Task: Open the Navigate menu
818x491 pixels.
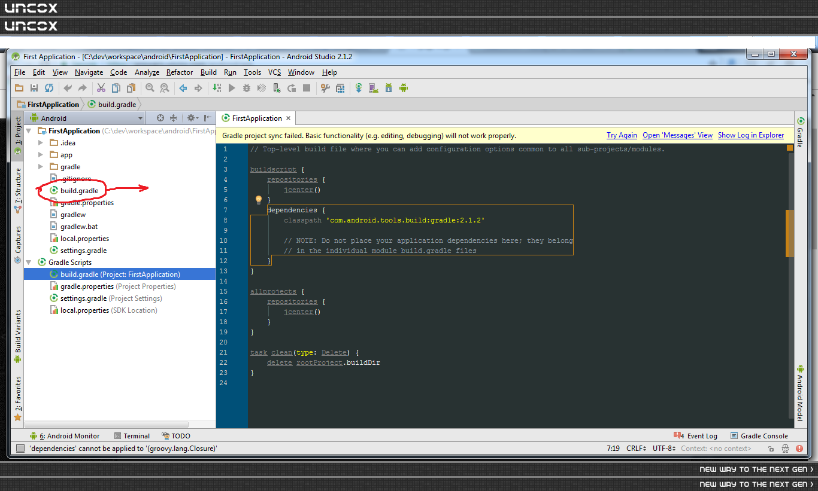Action: (x=89, y=72)
